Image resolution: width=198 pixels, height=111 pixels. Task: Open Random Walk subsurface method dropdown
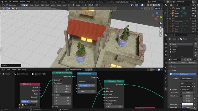click(x=187, y=86)
